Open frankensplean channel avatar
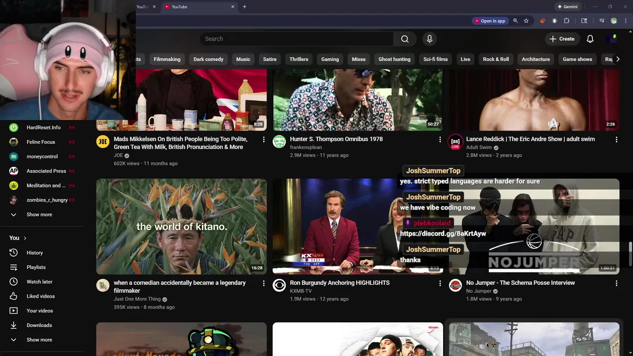 point(279,142)
